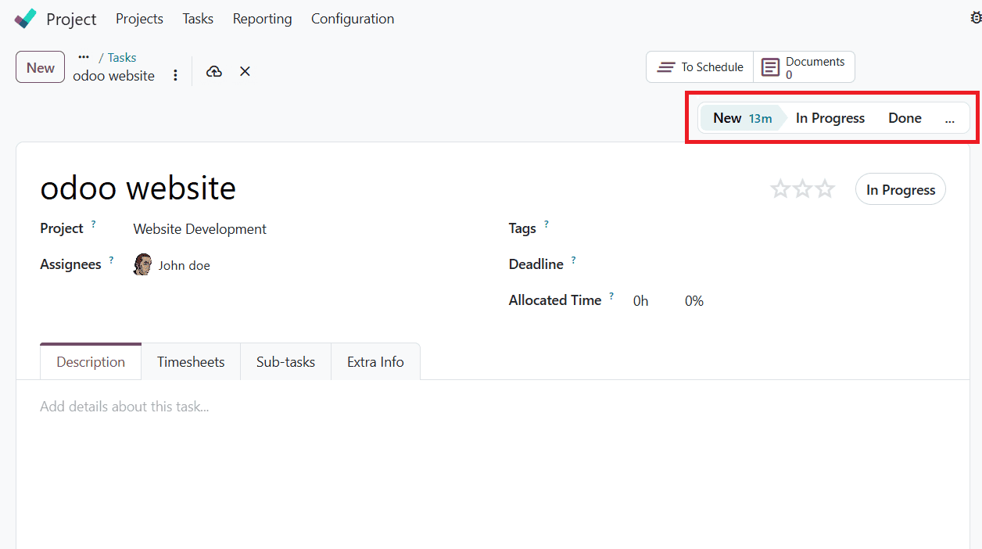Expand more stages with the ellipsis

pos(950,119)
